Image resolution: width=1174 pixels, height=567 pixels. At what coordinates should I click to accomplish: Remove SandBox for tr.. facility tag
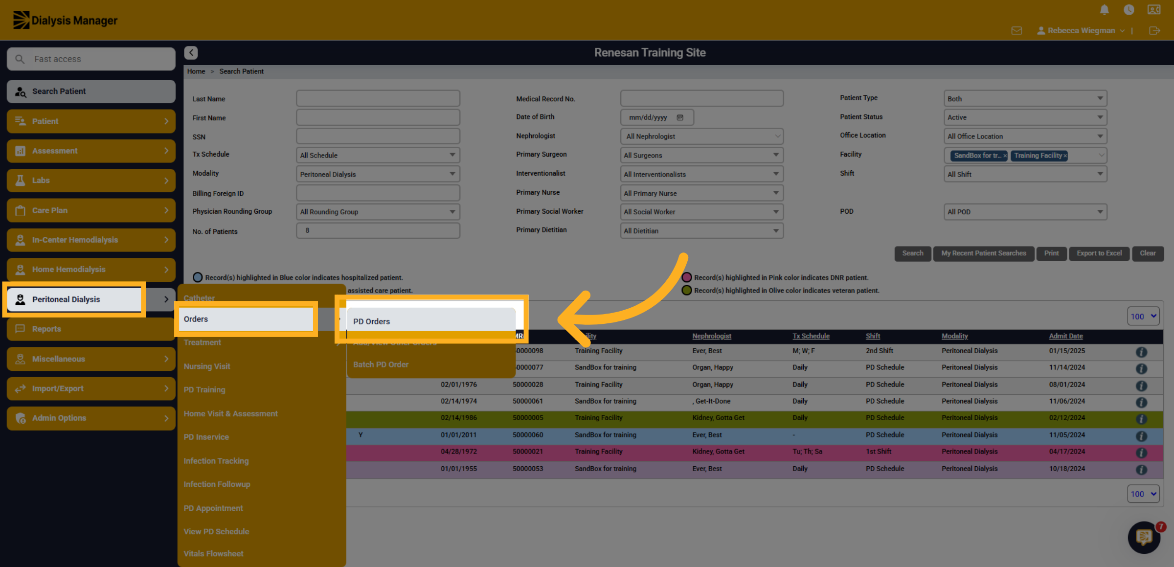(x=1005, y=156)
